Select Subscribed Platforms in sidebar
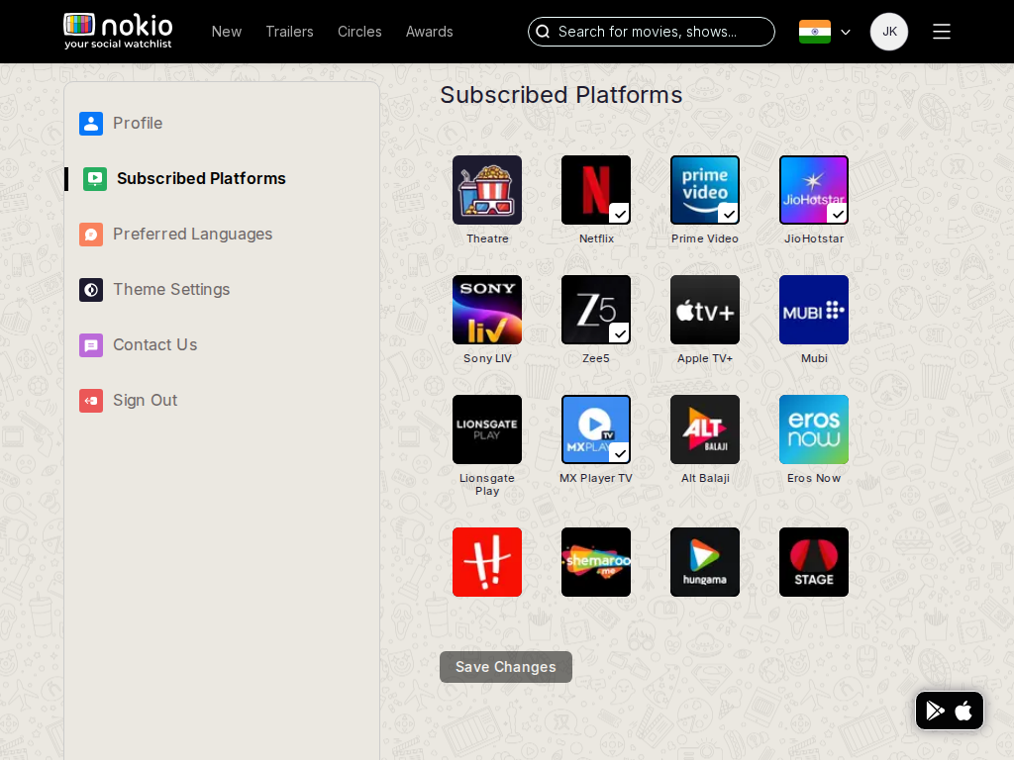 point(201,178)
